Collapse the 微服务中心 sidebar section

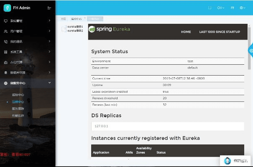click(18, 83)
